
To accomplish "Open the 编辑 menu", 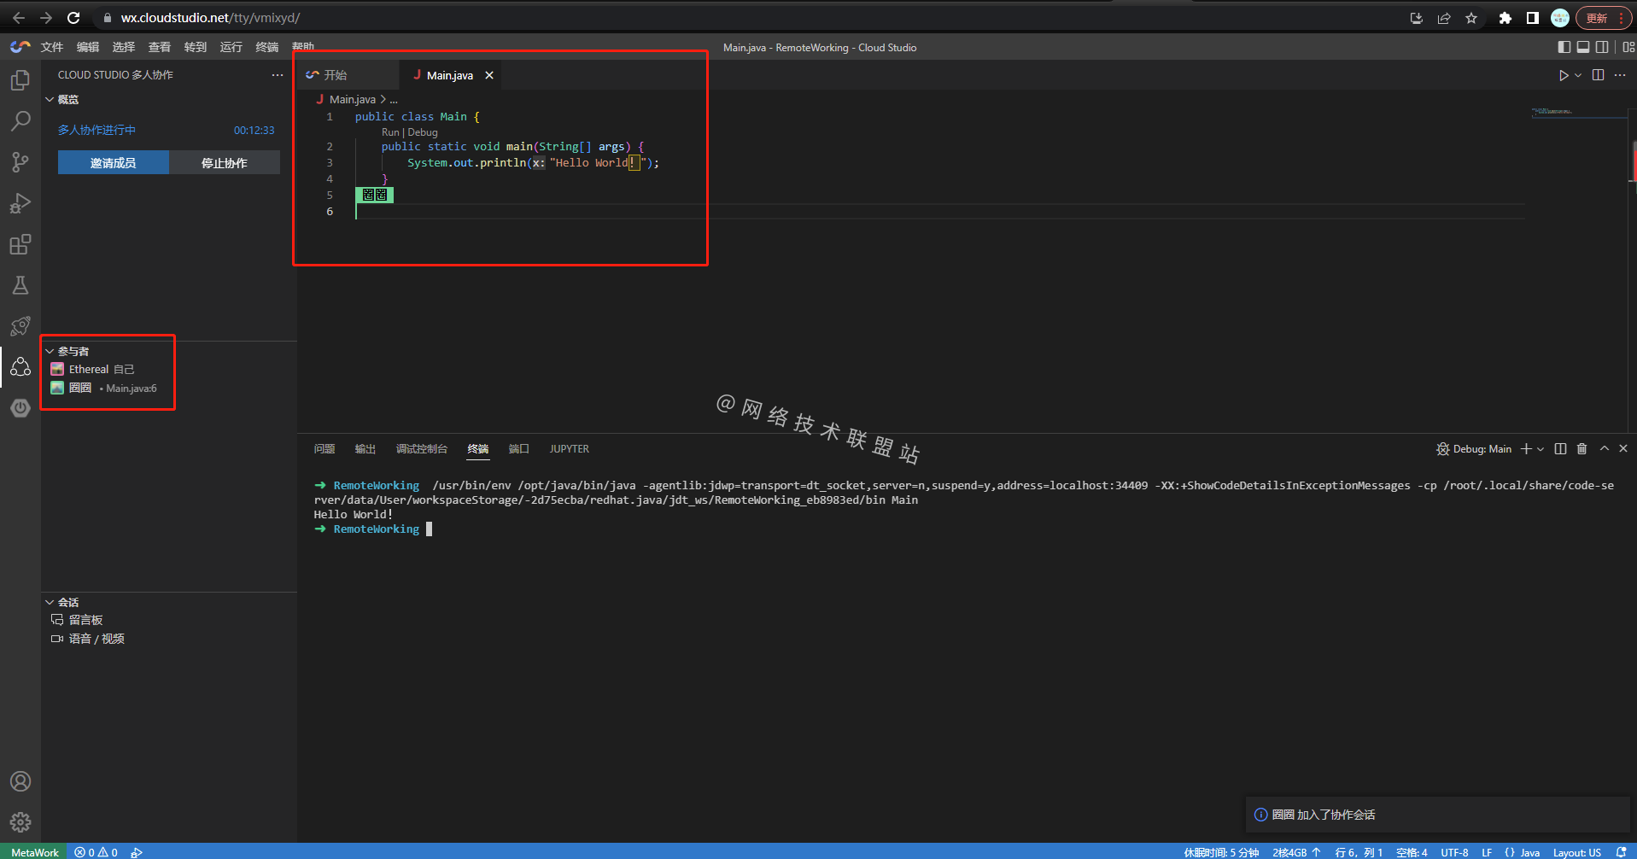I will pos(88,47).
